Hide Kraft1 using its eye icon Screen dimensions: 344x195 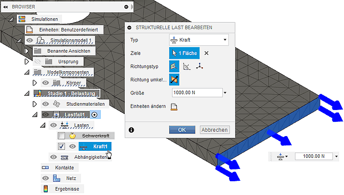pos(72,146)
